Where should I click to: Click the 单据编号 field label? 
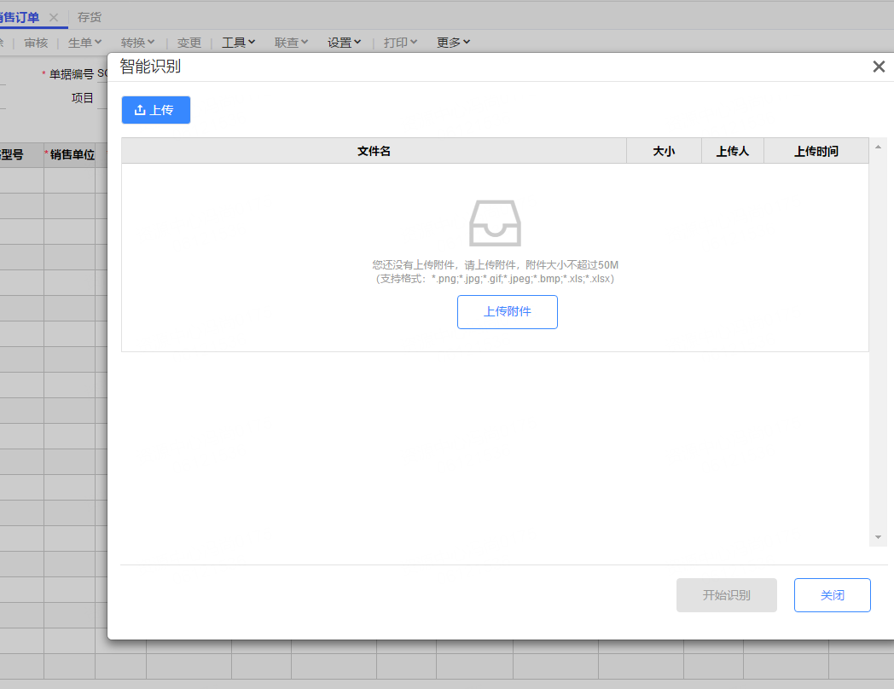[72, 74]
